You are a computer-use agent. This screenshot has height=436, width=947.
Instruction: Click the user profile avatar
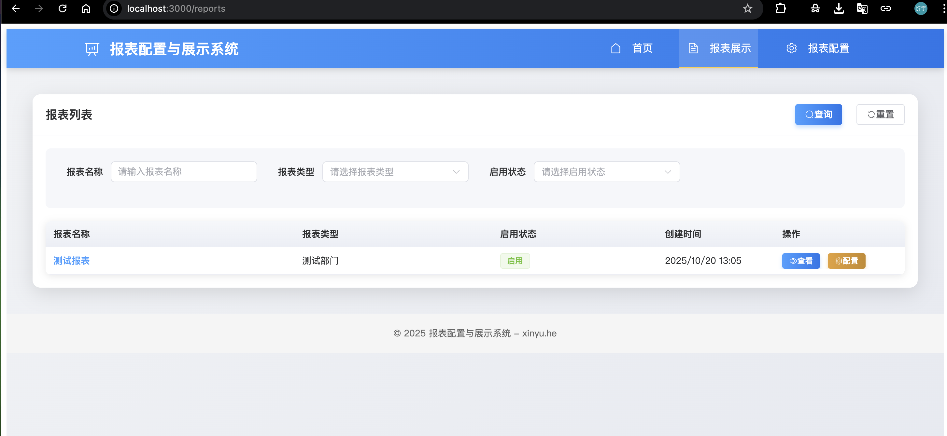point(921,8)
